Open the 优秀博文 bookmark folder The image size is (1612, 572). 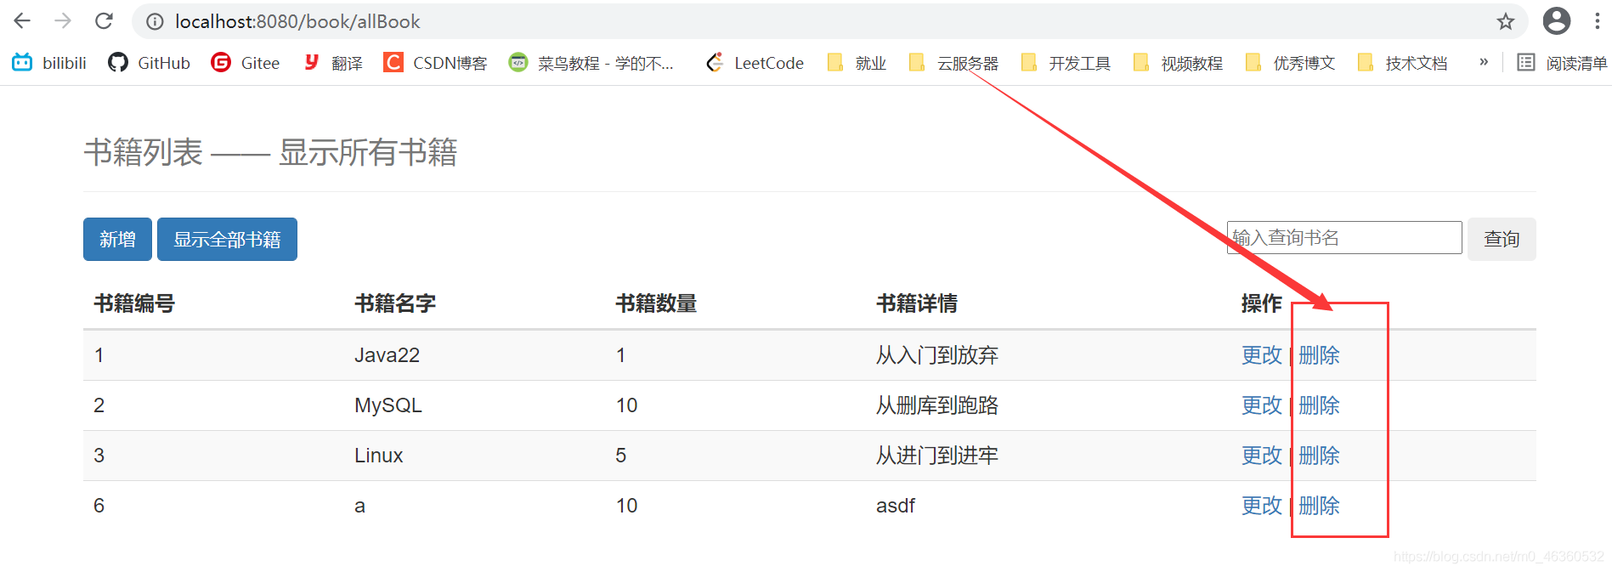1290,63
